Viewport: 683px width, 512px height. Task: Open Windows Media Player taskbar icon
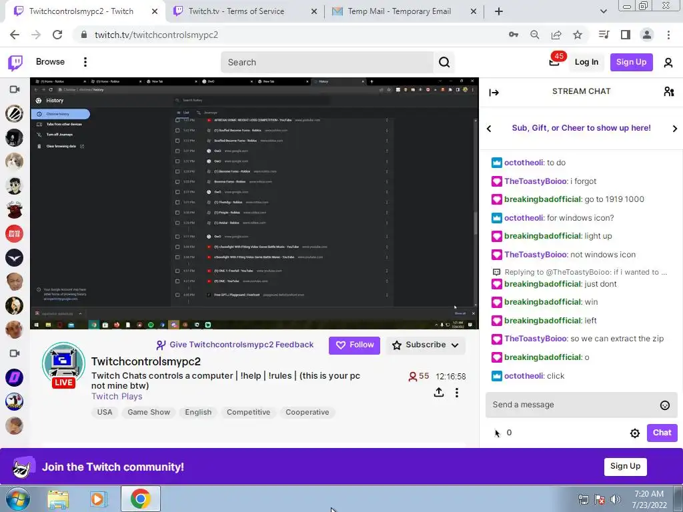pyautogui.click(x=99, y=499)
